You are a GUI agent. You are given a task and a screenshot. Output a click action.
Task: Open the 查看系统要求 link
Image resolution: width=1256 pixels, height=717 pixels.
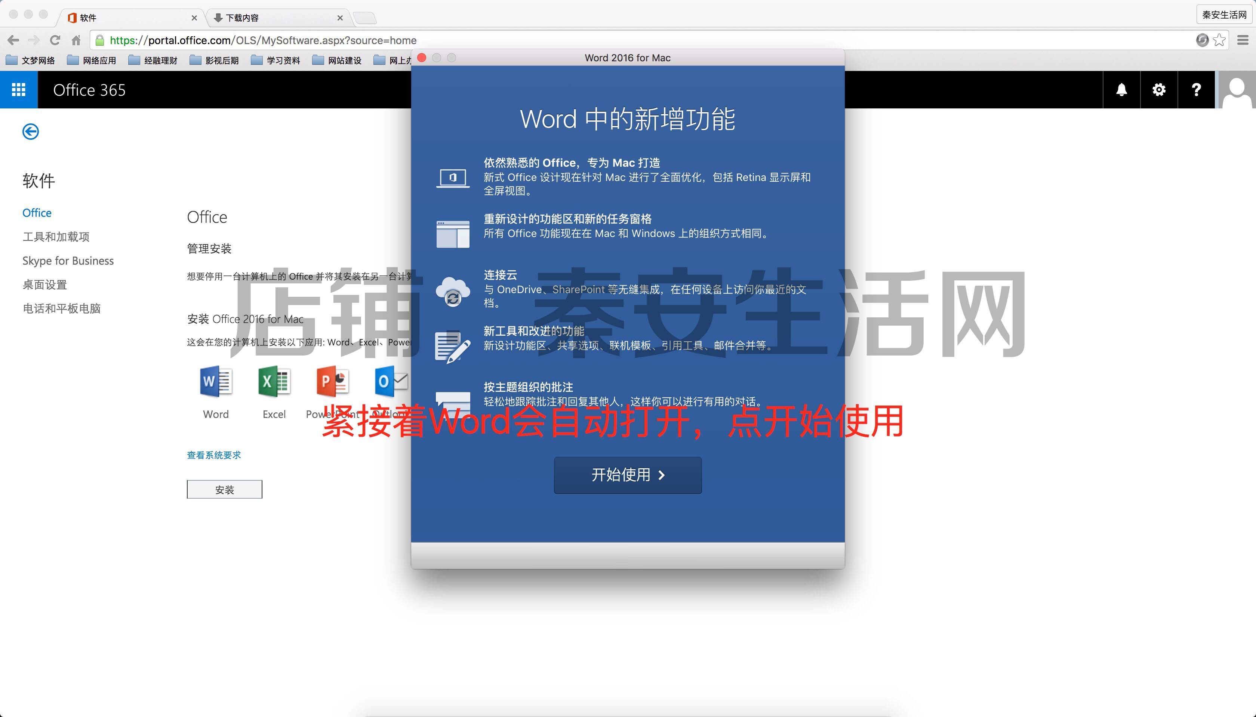tap(214, 455)
